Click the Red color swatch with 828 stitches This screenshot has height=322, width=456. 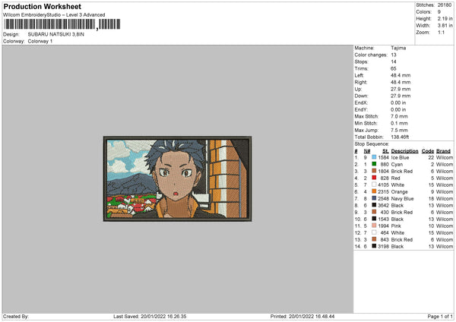click(x=374, y=178)
